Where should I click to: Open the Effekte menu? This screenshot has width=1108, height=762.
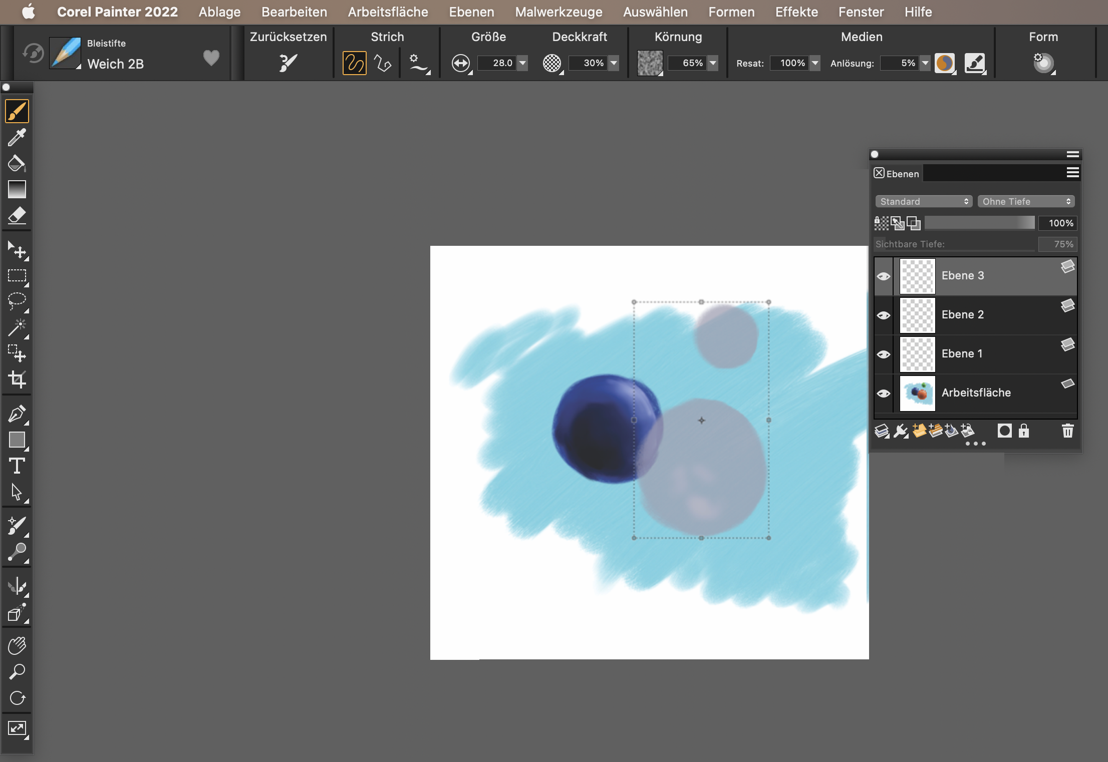(796, 12)
